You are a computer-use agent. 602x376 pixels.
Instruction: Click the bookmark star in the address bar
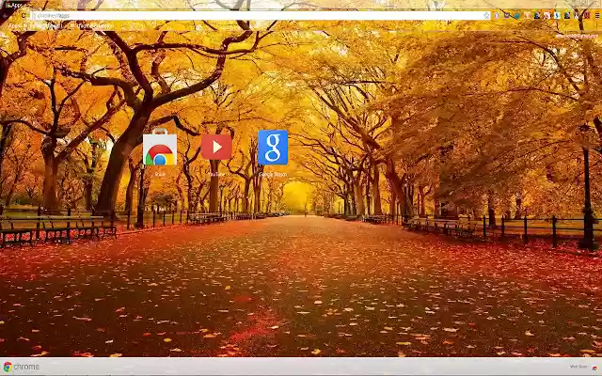click(x=487, y=16)
